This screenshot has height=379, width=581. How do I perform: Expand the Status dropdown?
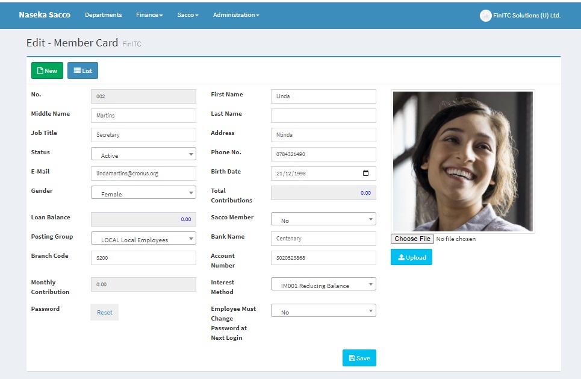tap(143, 155)
